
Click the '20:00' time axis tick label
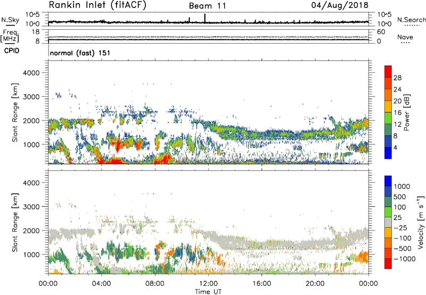315,283
